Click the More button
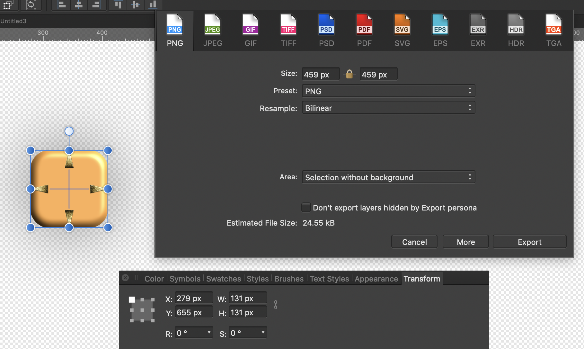The image size is (584, 349). [x=465, y=242]
